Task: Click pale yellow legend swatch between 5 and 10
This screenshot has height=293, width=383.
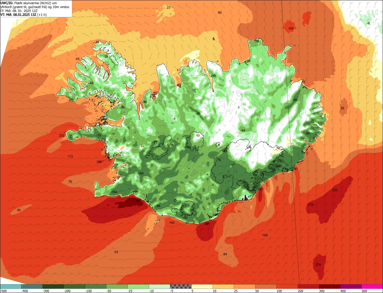Action: 202,286
